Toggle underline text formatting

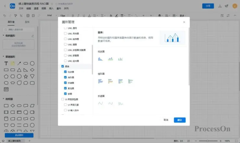(84, 16)
